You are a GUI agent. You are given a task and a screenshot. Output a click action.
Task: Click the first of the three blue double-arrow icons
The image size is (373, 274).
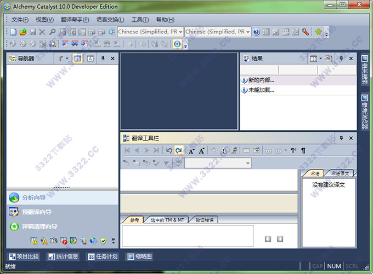pyautogui.click(x=65, y=44)
